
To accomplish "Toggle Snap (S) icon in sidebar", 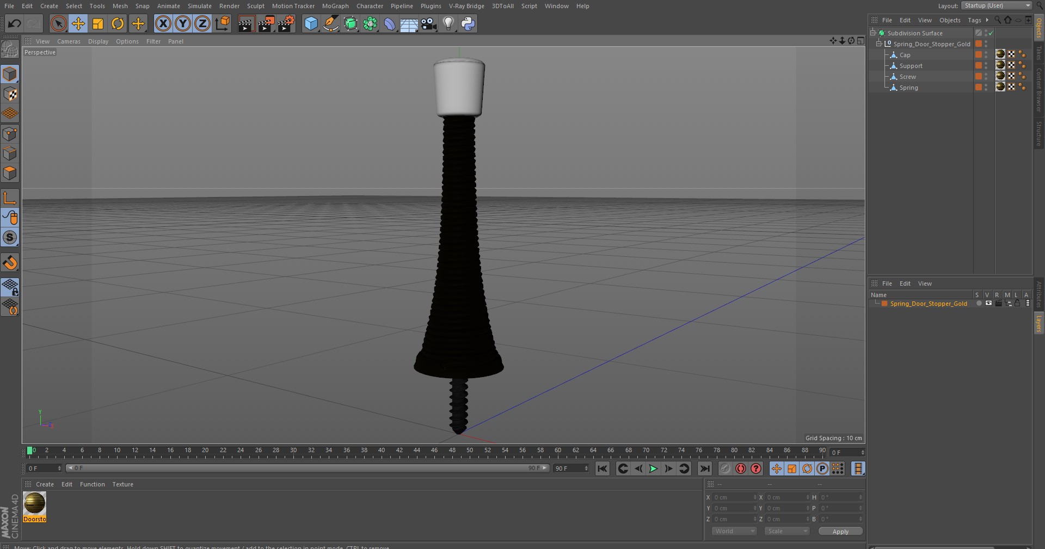I will pyautogui.click(x=10, y=238).
